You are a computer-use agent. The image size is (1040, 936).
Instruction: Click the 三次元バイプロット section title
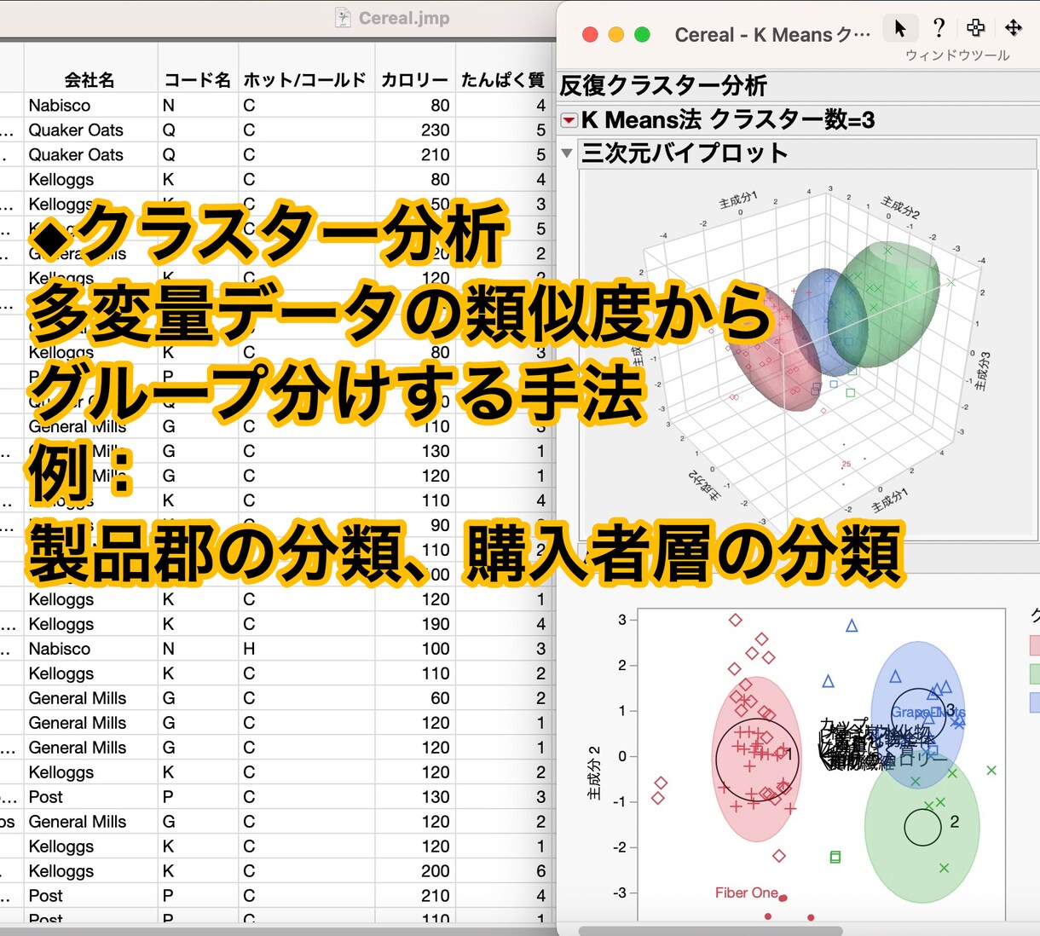[x=685, y=153]
